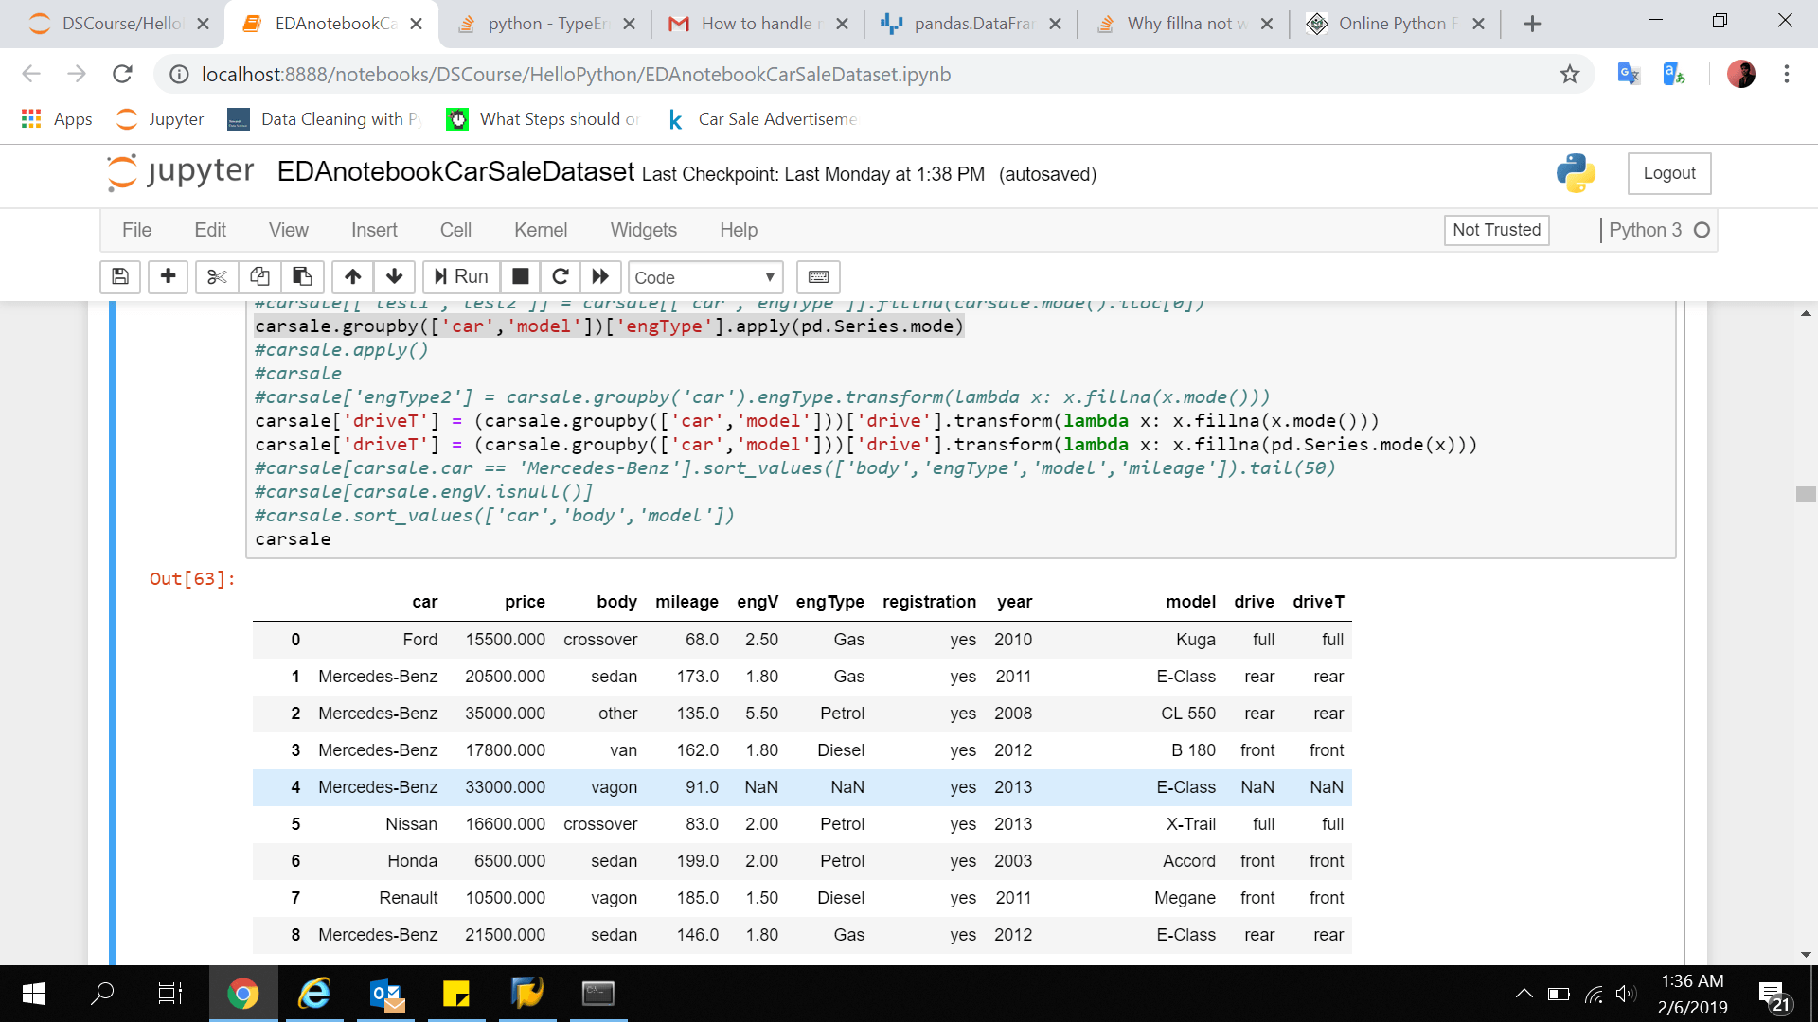Insert cell below with plus icon
This screenshot has width=1818, height=1022.
(x=168, y=276)
